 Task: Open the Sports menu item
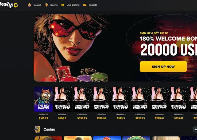[54, 5]
